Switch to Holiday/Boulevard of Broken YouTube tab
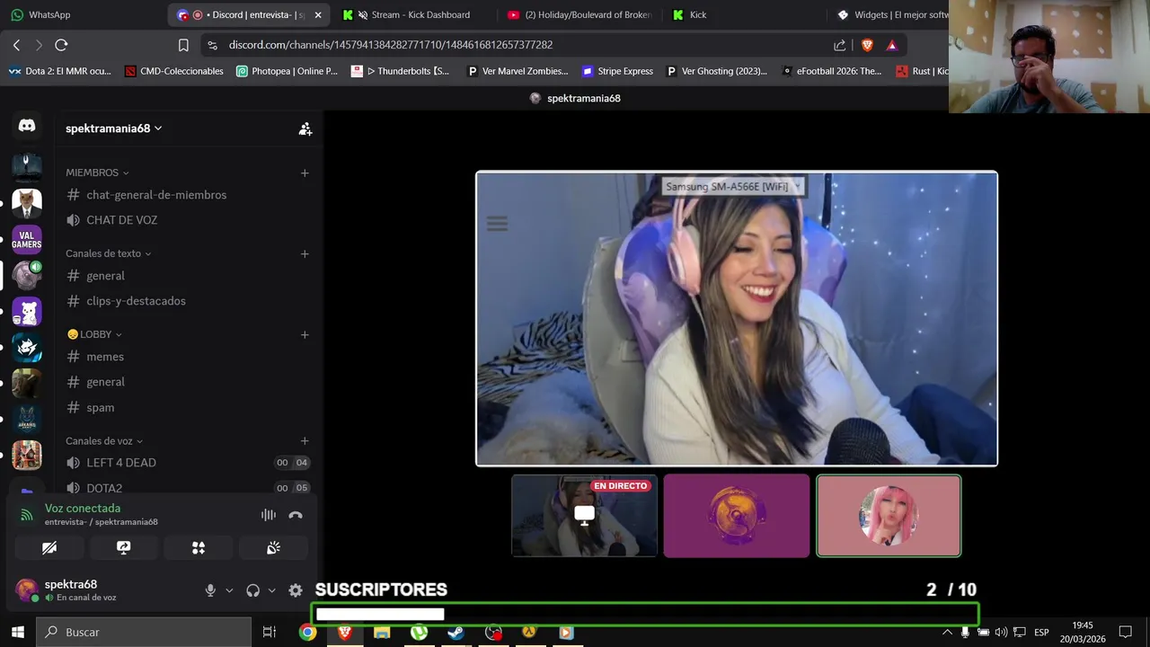1150x647 pixels. (x=579, y=14)
